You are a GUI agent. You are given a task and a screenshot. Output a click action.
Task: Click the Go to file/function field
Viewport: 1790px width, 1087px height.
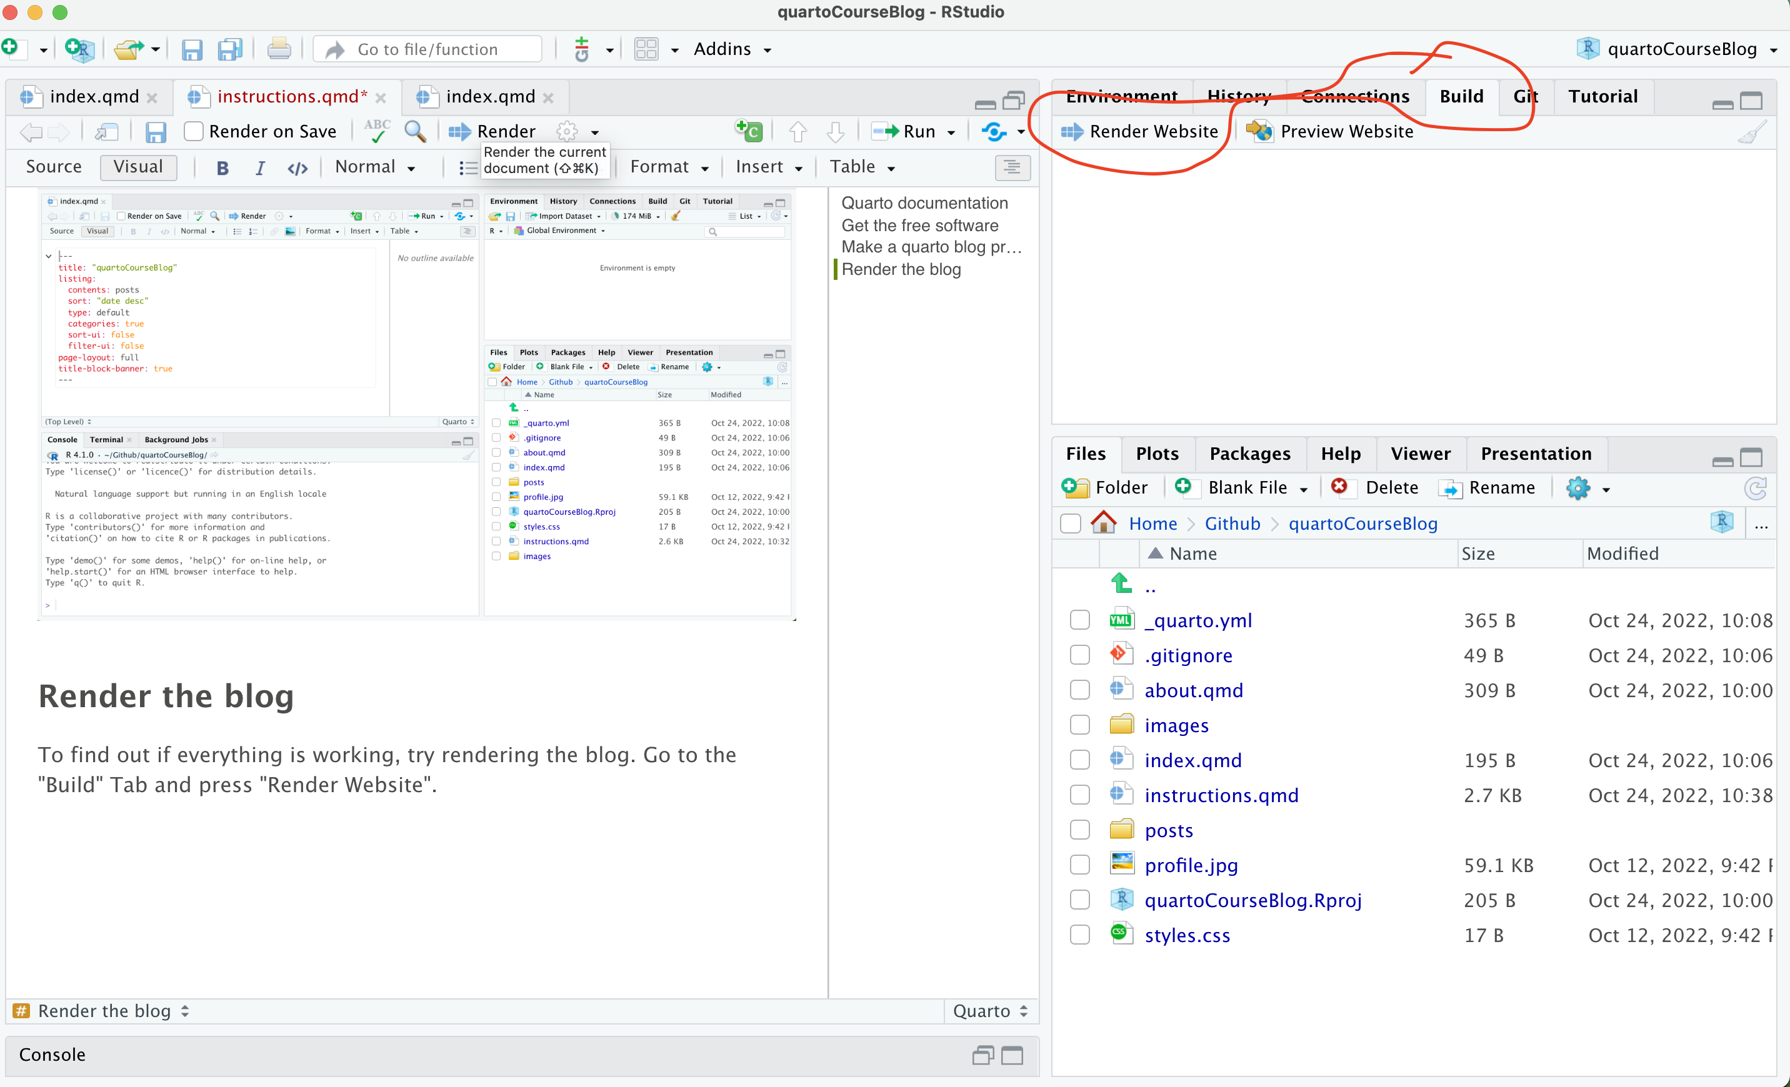428,49
